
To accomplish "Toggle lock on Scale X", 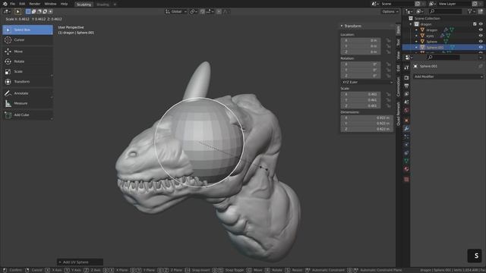I will 388,94.
